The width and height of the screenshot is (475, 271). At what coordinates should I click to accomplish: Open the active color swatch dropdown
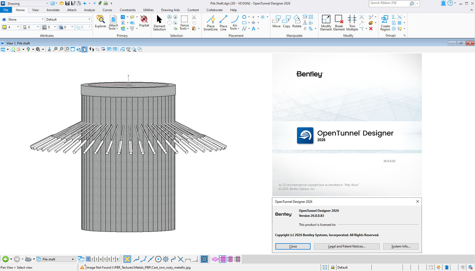[x=11, y=27]
